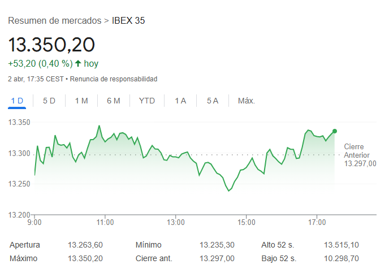
Task: Click the chart peak near 11:00
Action: point(99,125)
